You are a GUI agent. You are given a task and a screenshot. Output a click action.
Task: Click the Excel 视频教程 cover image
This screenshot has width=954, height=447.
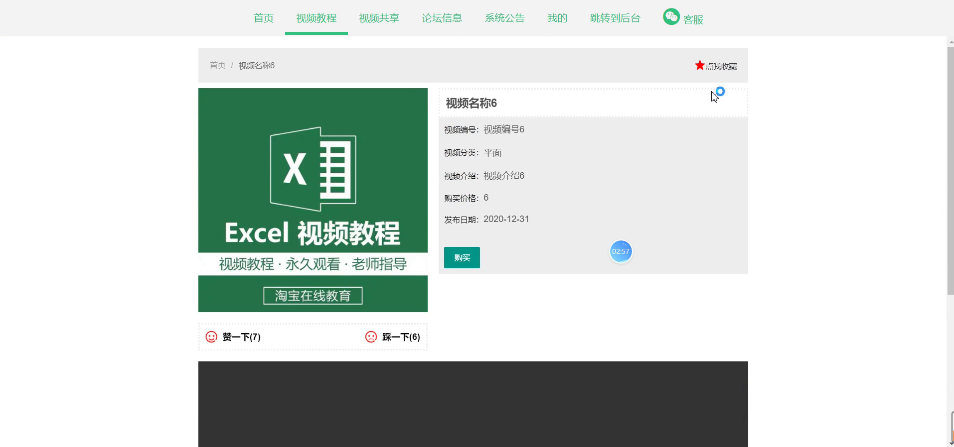[313, 200]
